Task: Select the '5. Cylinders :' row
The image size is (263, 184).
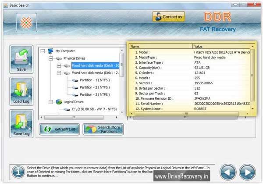Action: (190, 73)
